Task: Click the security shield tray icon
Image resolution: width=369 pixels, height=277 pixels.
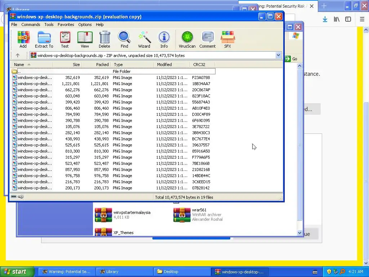Action: point(329,272)
